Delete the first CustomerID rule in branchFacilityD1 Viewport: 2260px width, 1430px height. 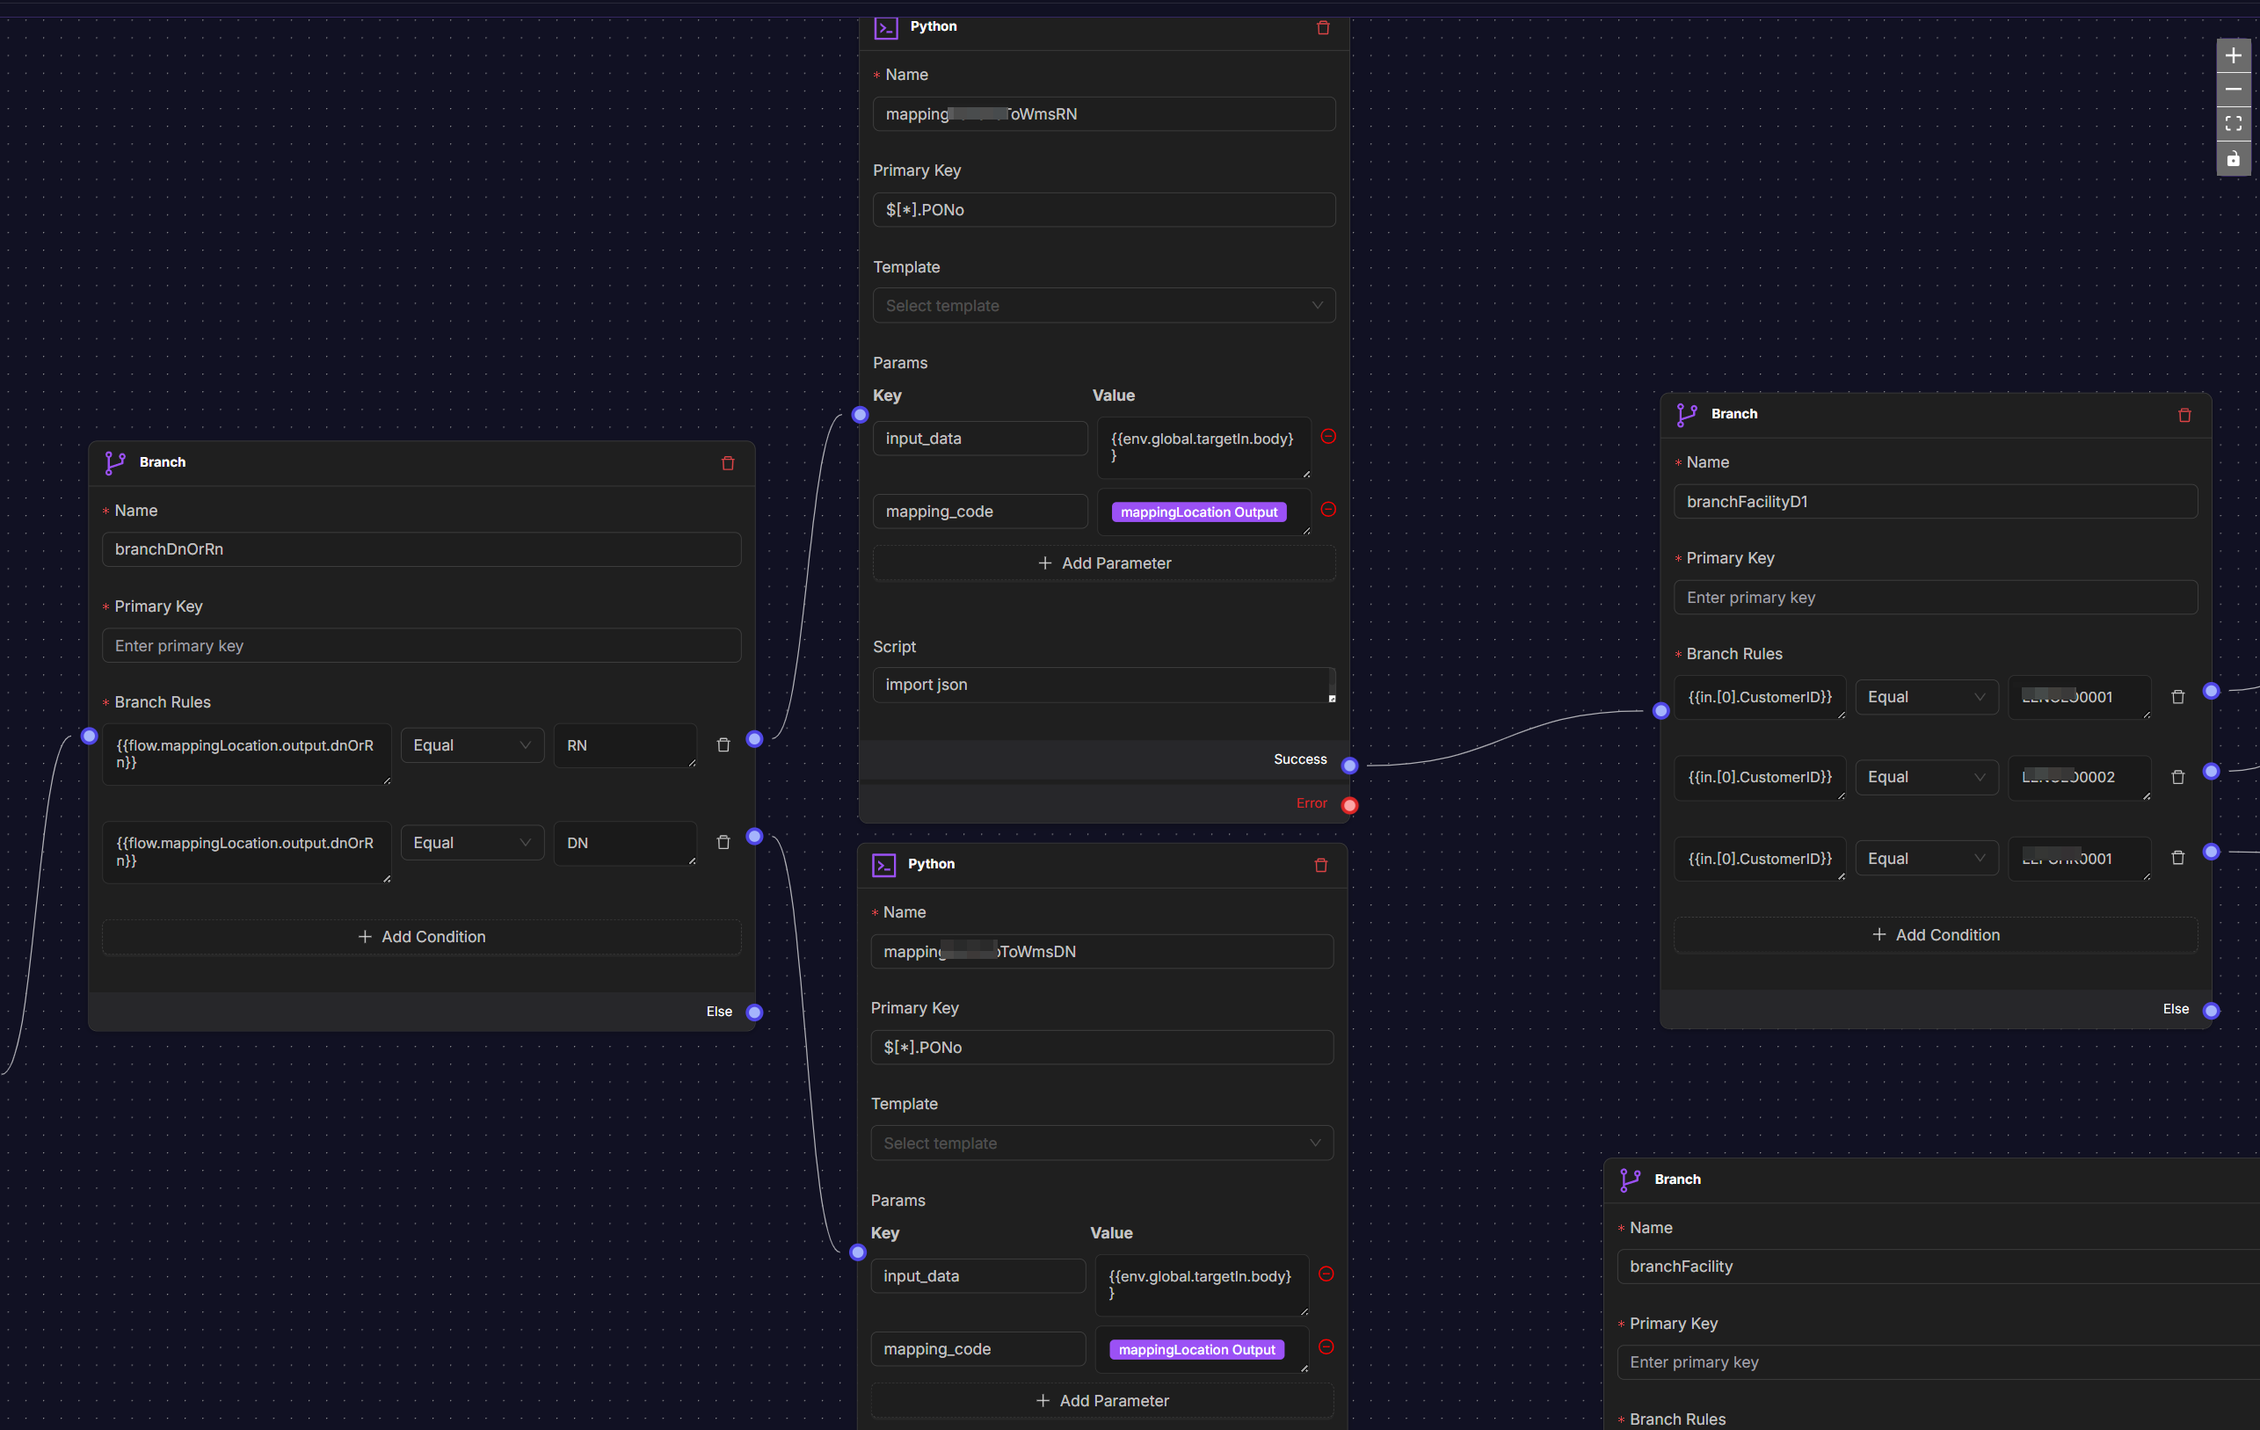coord(2178,696)
